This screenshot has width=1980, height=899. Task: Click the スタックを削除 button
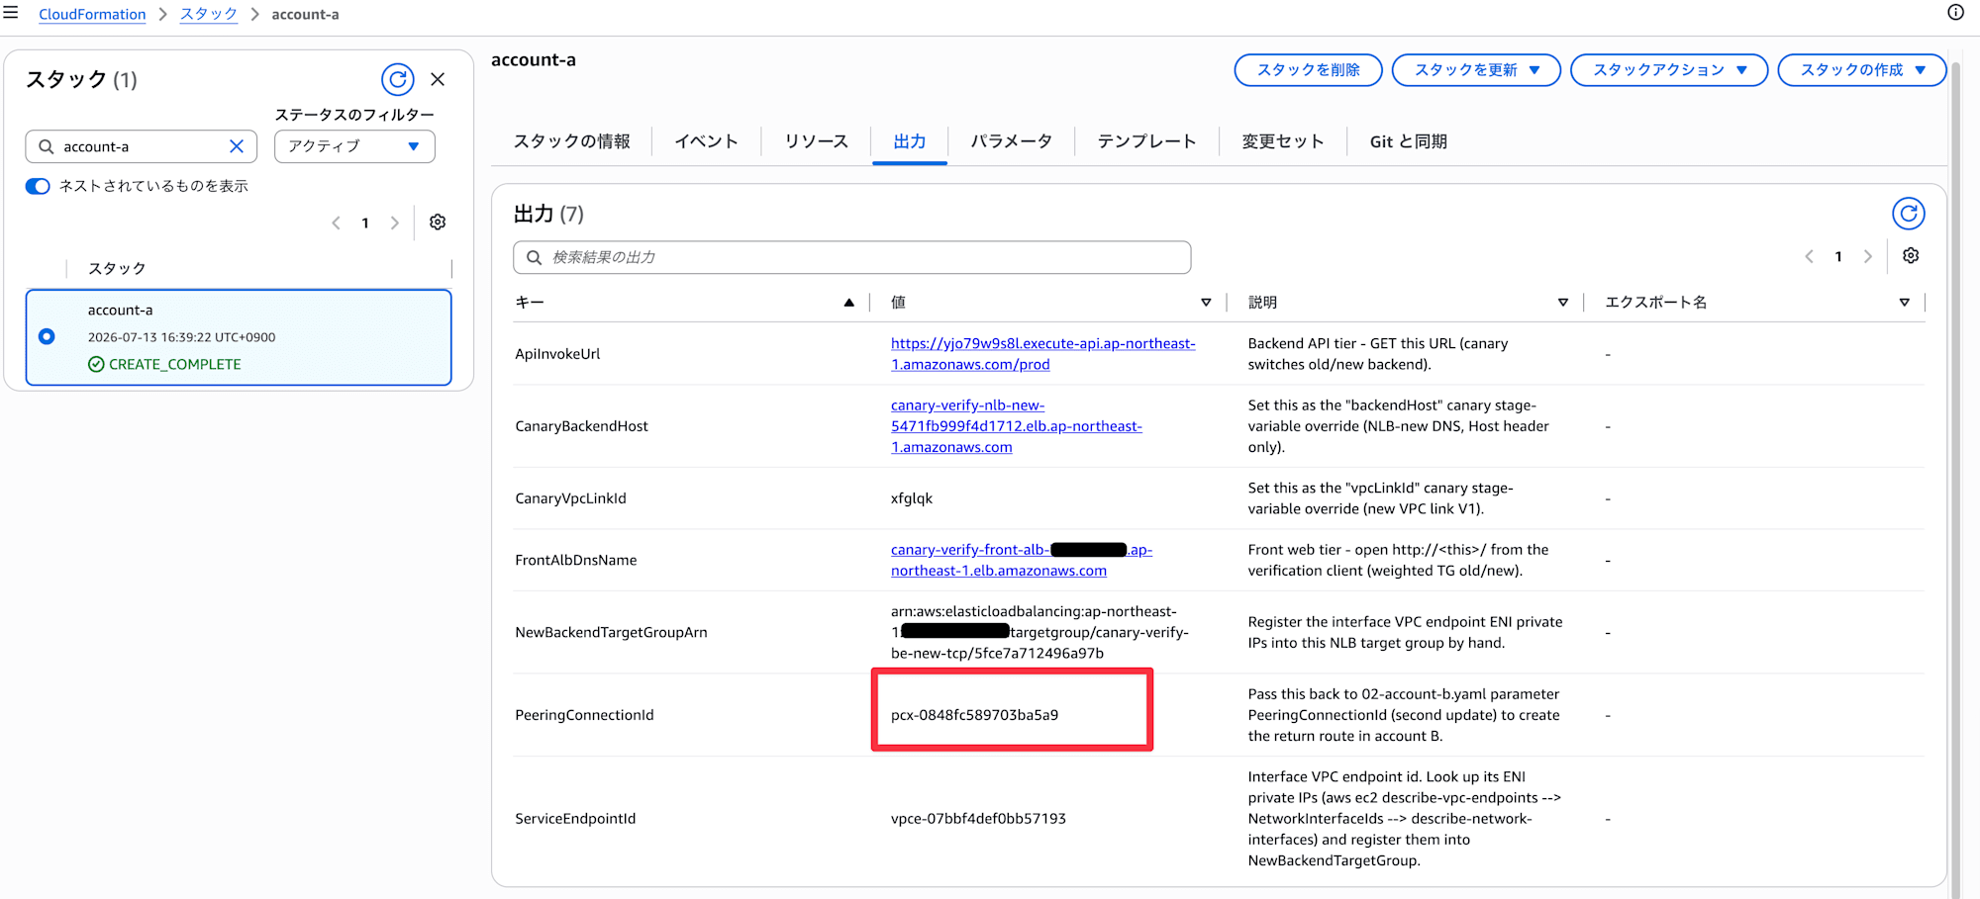(x=1308, y=70)
